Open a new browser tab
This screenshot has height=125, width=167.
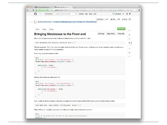tap(74, 7)
